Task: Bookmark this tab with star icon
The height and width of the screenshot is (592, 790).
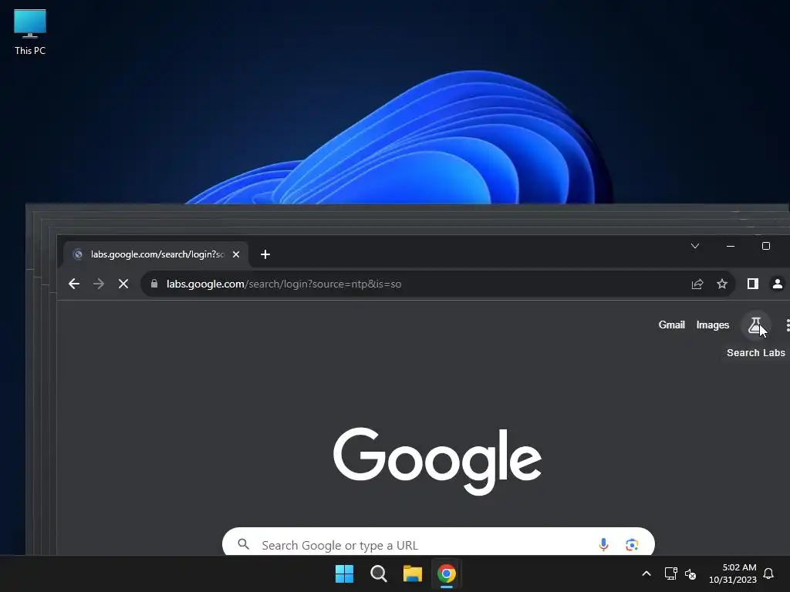Action: 722,284
